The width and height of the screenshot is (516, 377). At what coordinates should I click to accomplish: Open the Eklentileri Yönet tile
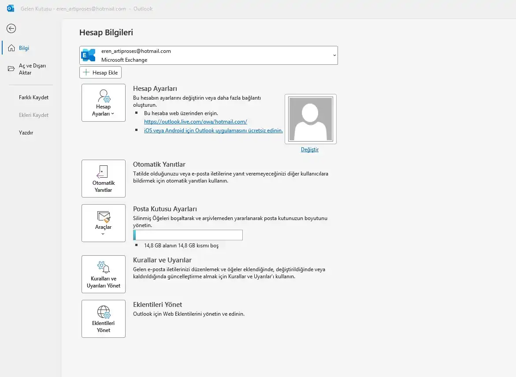click(x=103, y=319)
